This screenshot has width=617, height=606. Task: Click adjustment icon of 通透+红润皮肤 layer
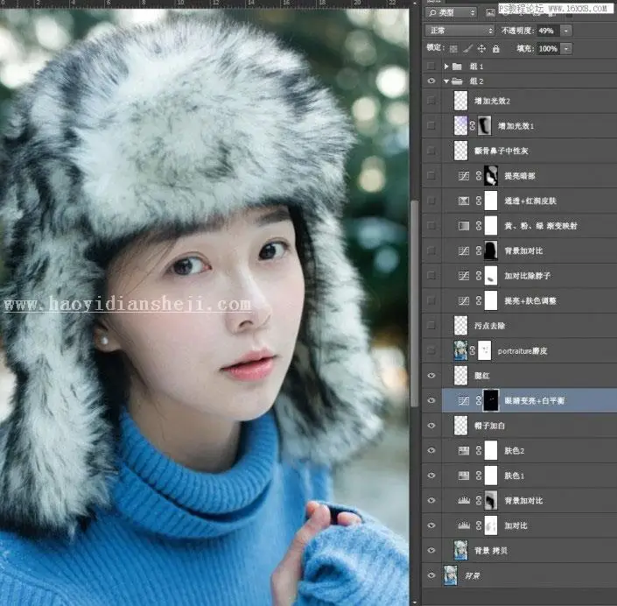(464, 201)
